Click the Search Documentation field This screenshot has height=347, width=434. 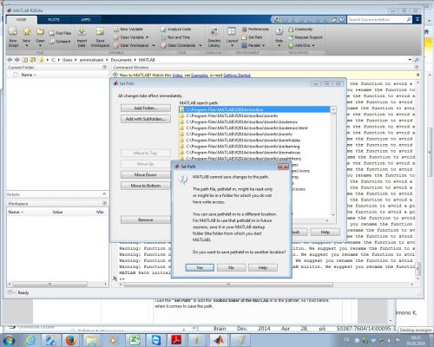tap(377, 20)
